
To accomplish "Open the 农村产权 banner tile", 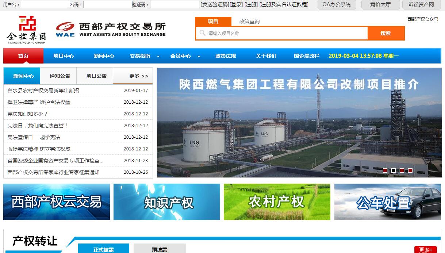I will click(277, 202).
